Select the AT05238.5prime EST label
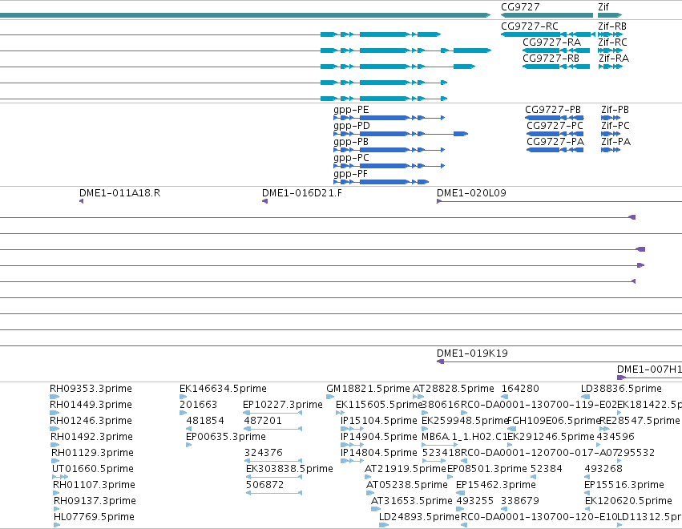This screenshot has width=682, height=529. 407,485
